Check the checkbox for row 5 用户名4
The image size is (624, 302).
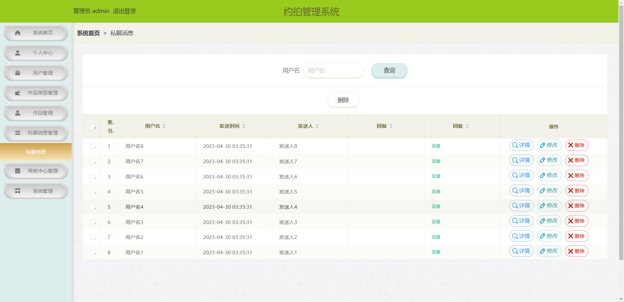91,207
